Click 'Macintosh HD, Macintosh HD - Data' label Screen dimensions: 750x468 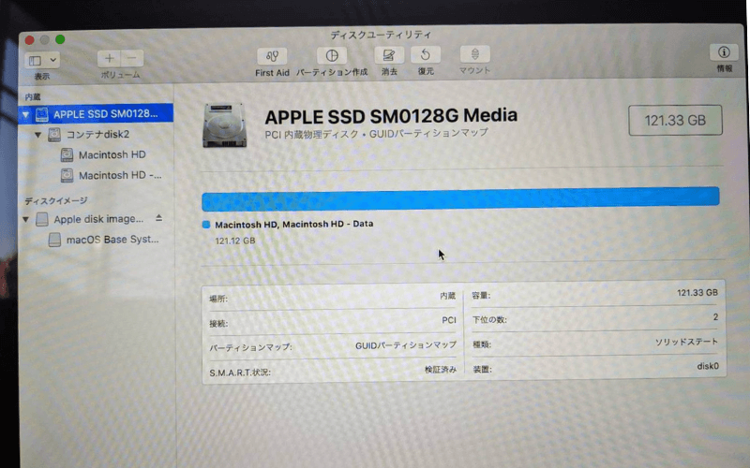pyautogui.click(x=293, y=224)
